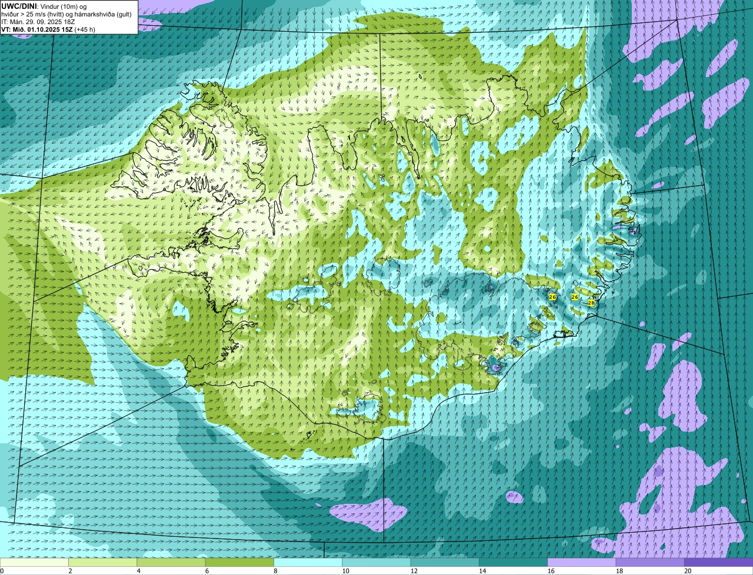Image resolution: width=753 pixels, height=575 pixels.
Task: Click the legend scale value 2
Action: (70, 571)
